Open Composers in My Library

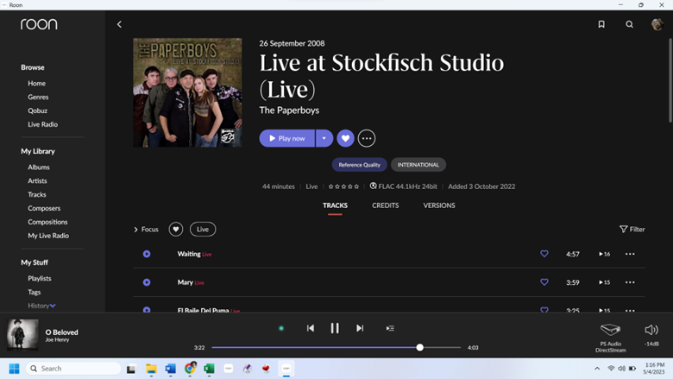click(x=44, y=209)
